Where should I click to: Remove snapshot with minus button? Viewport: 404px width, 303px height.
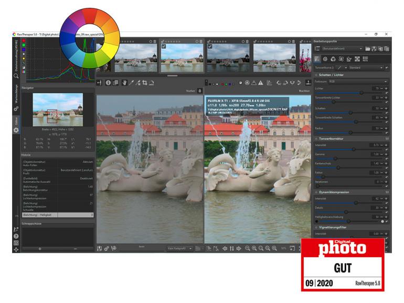pyautogui.click(x=75, y=249)
